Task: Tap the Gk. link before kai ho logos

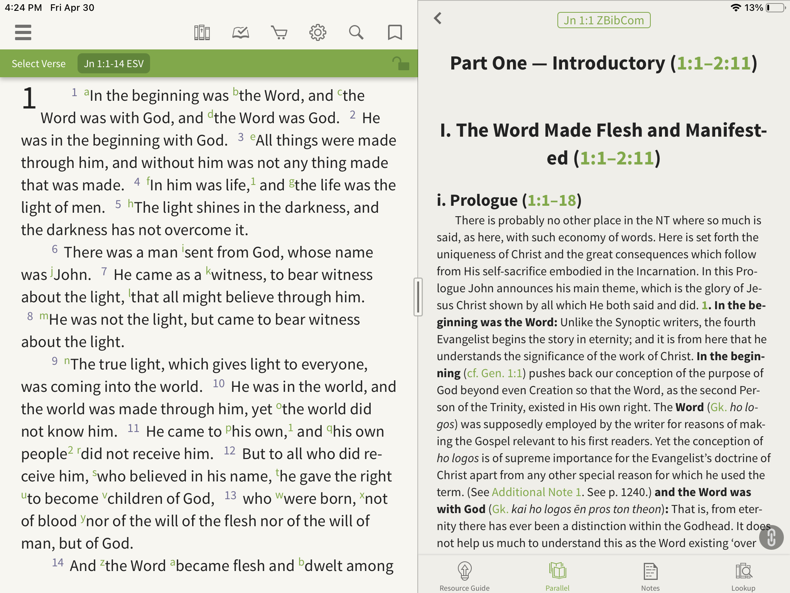Action: coord(500,509)
